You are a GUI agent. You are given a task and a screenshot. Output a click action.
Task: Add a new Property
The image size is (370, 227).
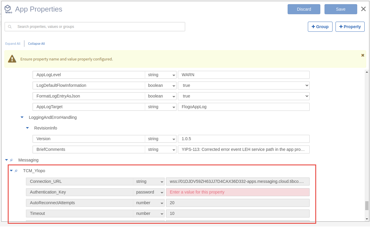(350, 27)
